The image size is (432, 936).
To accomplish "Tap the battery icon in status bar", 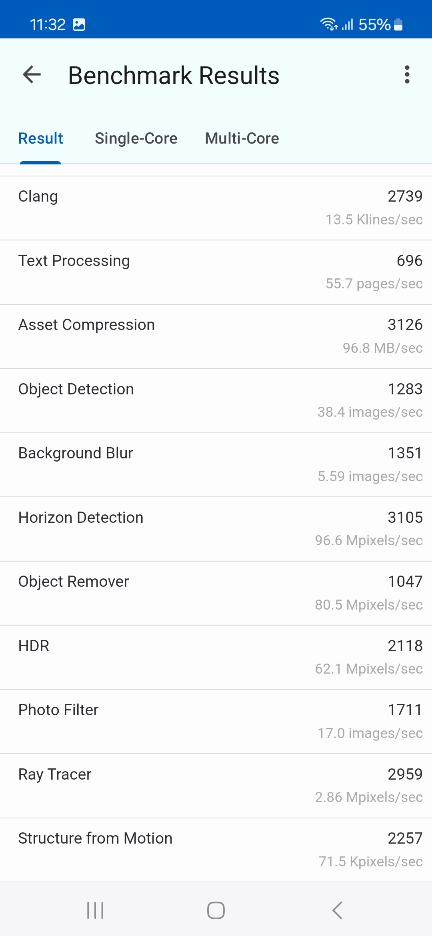I will point(398,25).
